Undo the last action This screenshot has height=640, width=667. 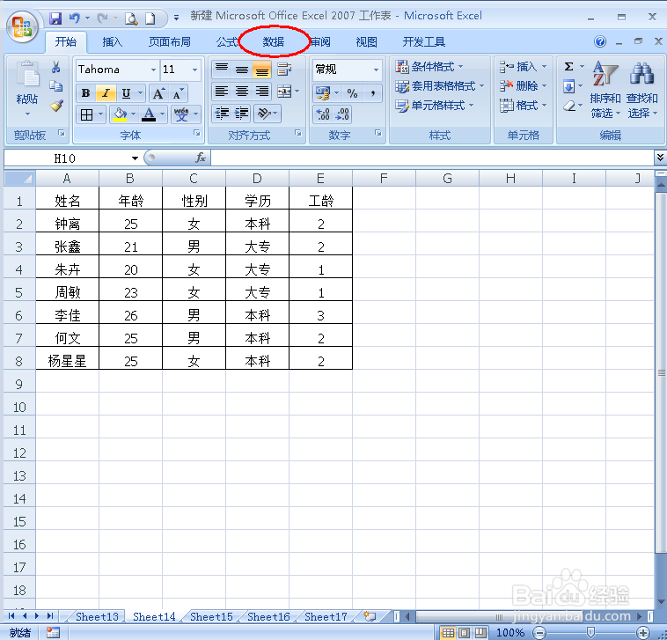pyautogui.click(x=75, y=18)
